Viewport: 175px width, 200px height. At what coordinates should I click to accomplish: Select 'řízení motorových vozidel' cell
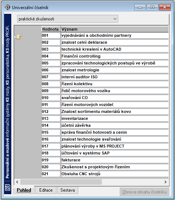(115, 105)
